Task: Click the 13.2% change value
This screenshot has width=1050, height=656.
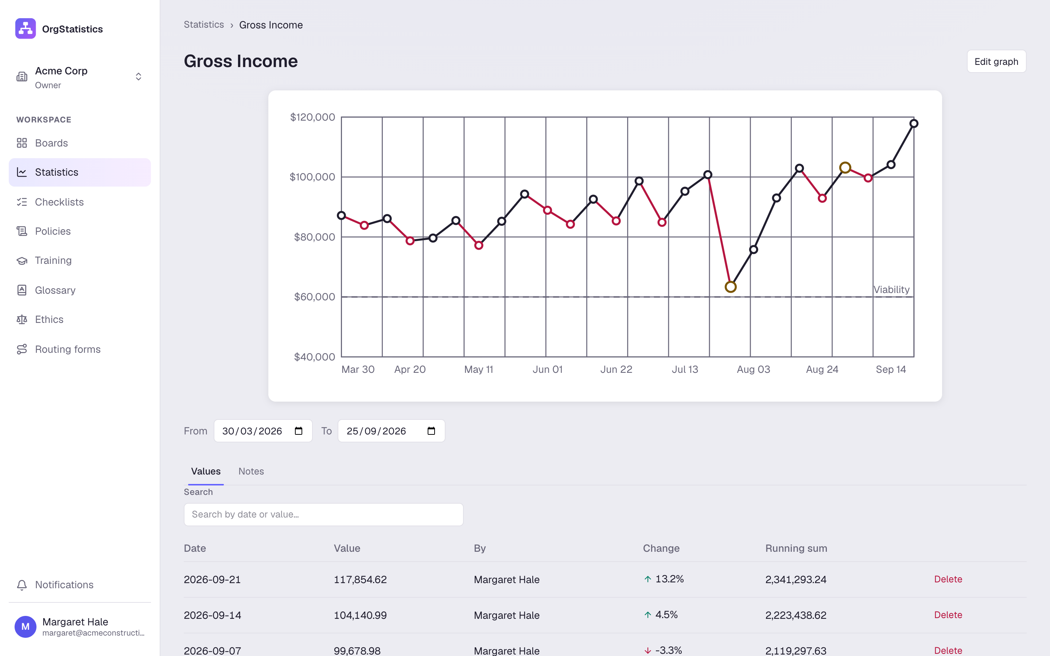Action: 669,579
